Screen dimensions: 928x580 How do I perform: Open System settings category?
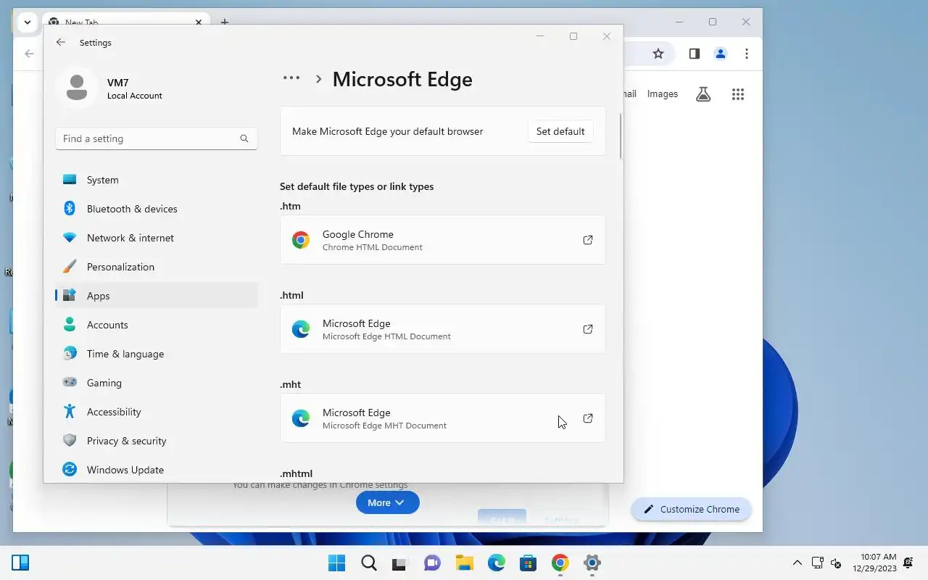[x=157, y=180]
